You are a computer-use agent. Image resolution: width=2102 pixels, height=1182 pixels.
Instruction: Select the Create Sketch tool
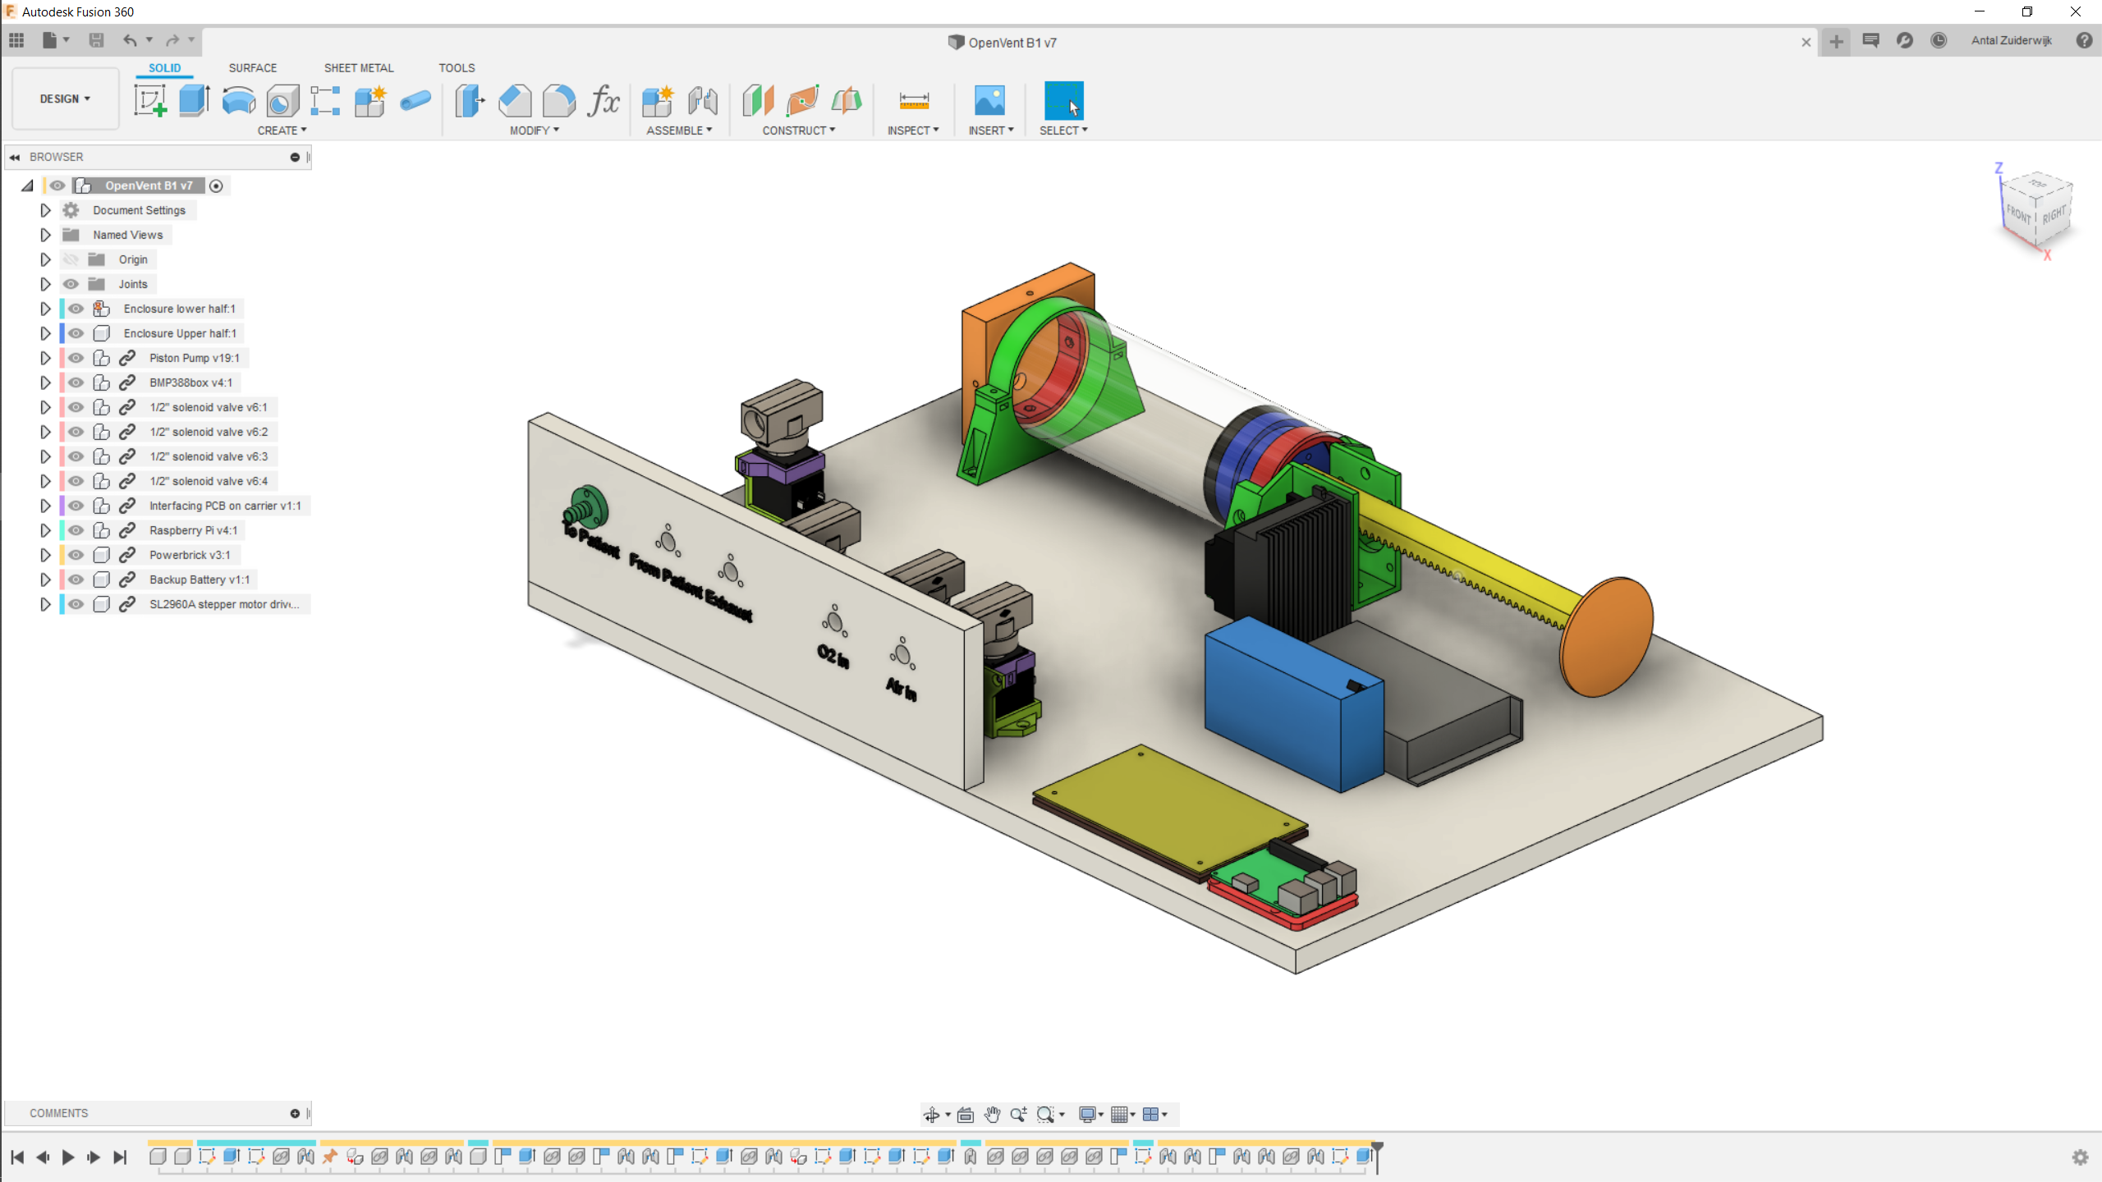tap(150, 101)
